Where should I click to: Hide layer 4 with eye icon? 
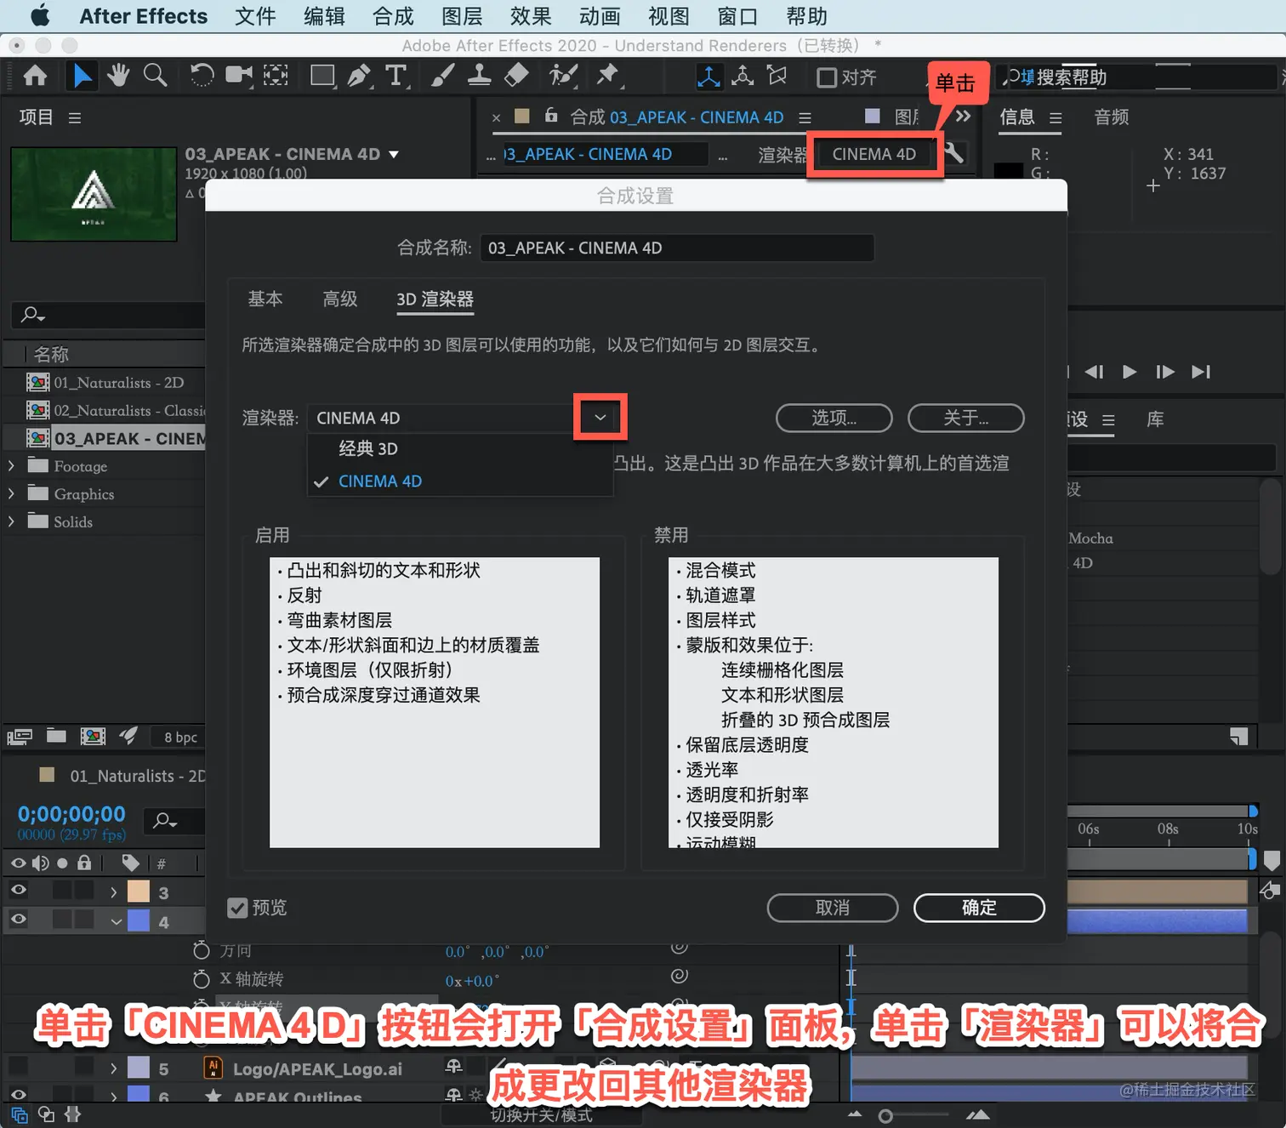[x=18, y=920]
